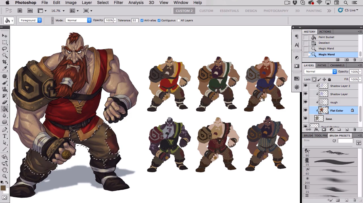Create a new layer

347,130
